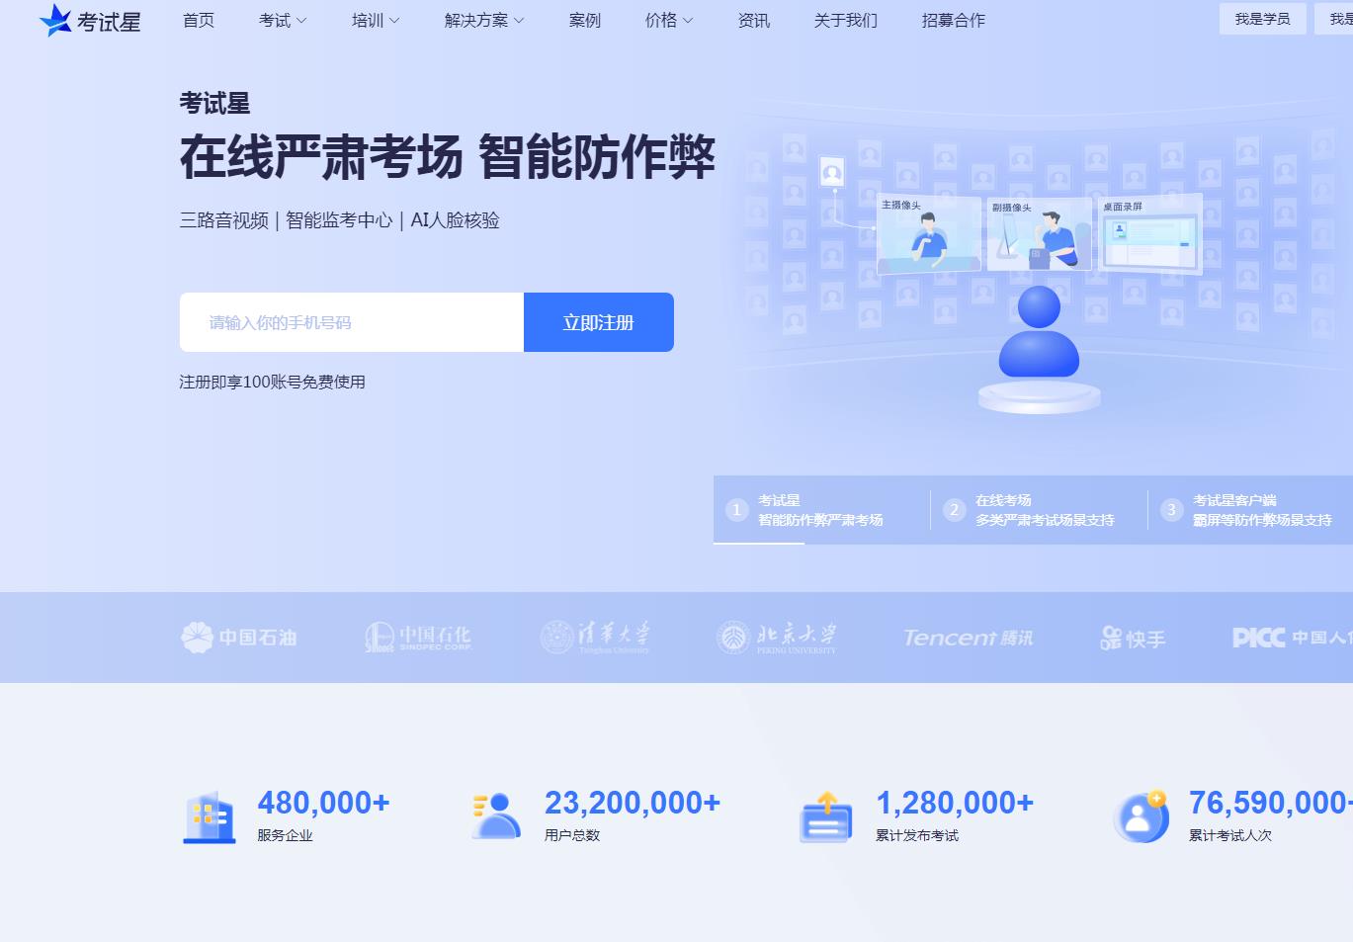Open the 关于我们 page
The height and width of the screenshot is (942, 1353).
846,20
